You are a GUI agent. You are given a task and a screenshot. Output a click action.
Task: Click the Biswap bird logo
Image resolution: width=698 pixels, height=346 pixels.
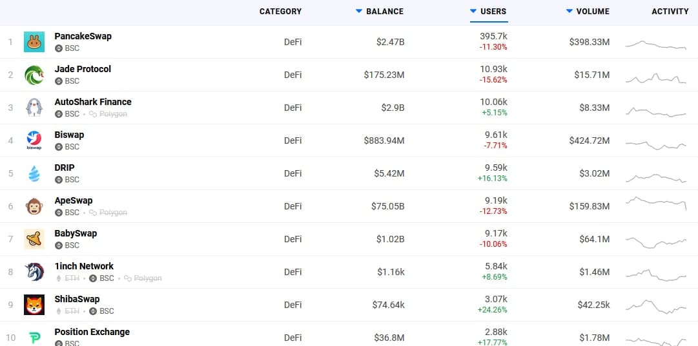coord(34,140)
